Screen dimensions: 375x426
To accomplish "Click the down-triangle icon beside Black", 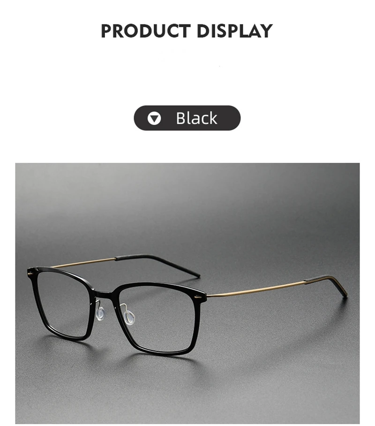I will click(x=154, y=118).
